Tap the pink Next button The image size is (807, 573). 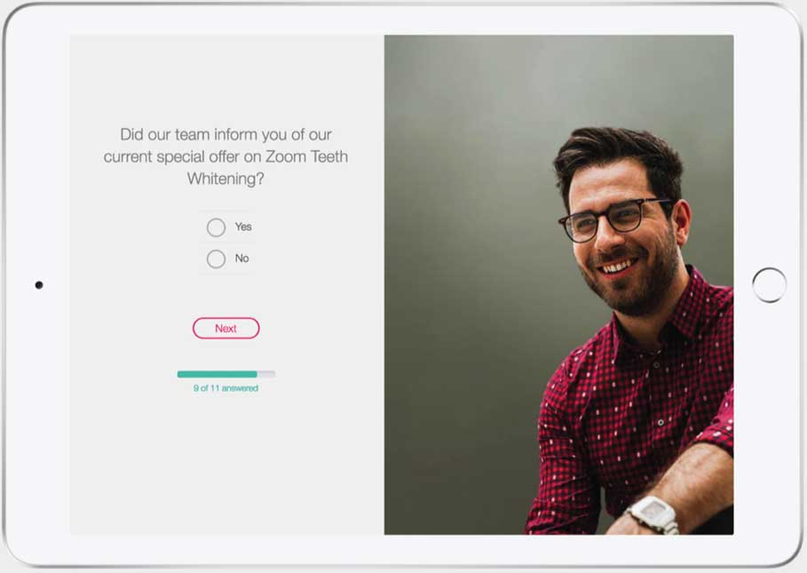(225, 328)
